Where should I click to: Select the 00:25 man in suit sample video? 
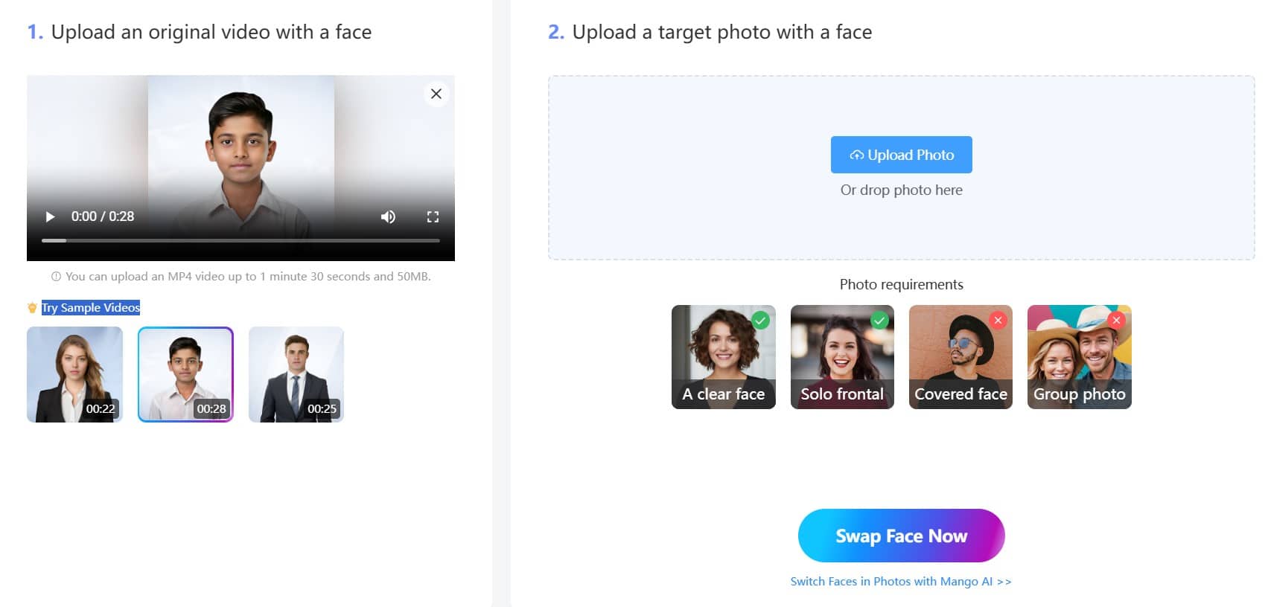296,374
